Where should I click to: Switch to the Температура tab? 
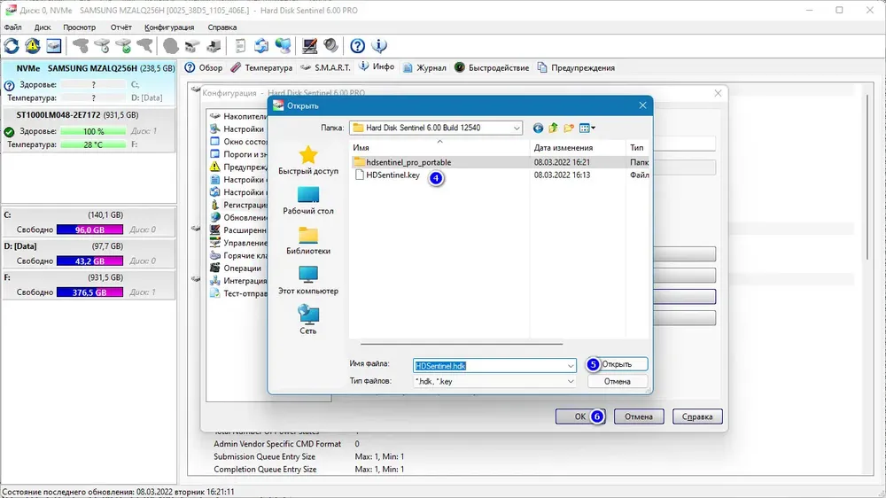[261, 68]
